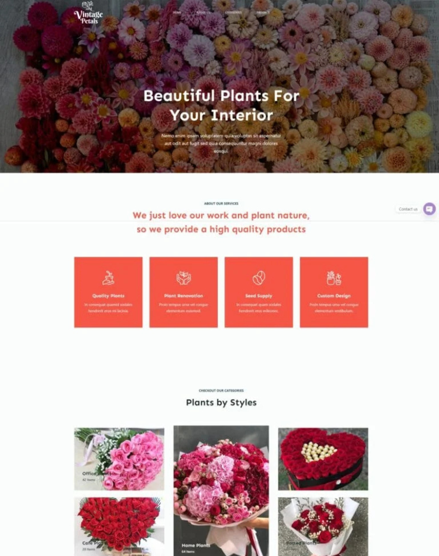This screenshot has width=439, height=556.
Task: Click the Contact us label
Action: coord(408,209)
